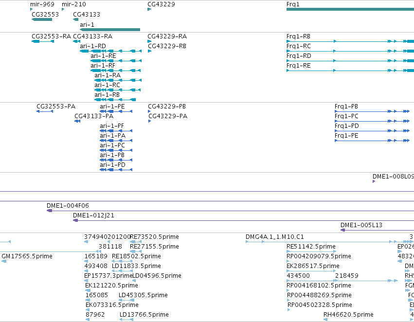414x322 pixels.
Task: Select LD11833.5prime EST
Action: (122, 271)
